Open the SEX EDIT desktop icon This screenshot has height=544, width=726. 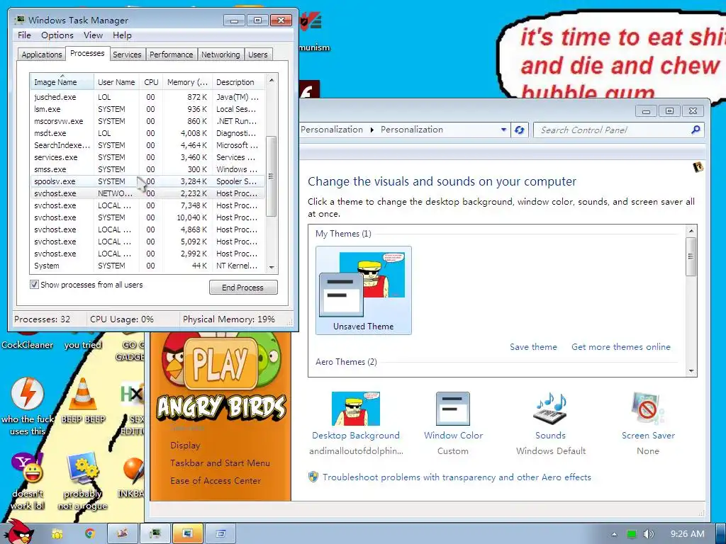[x=133, y=408]
